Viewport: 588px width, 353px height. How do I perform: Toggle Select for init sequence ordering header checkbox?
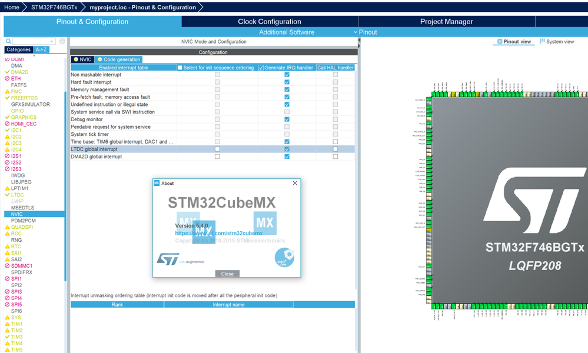(180, 68)
